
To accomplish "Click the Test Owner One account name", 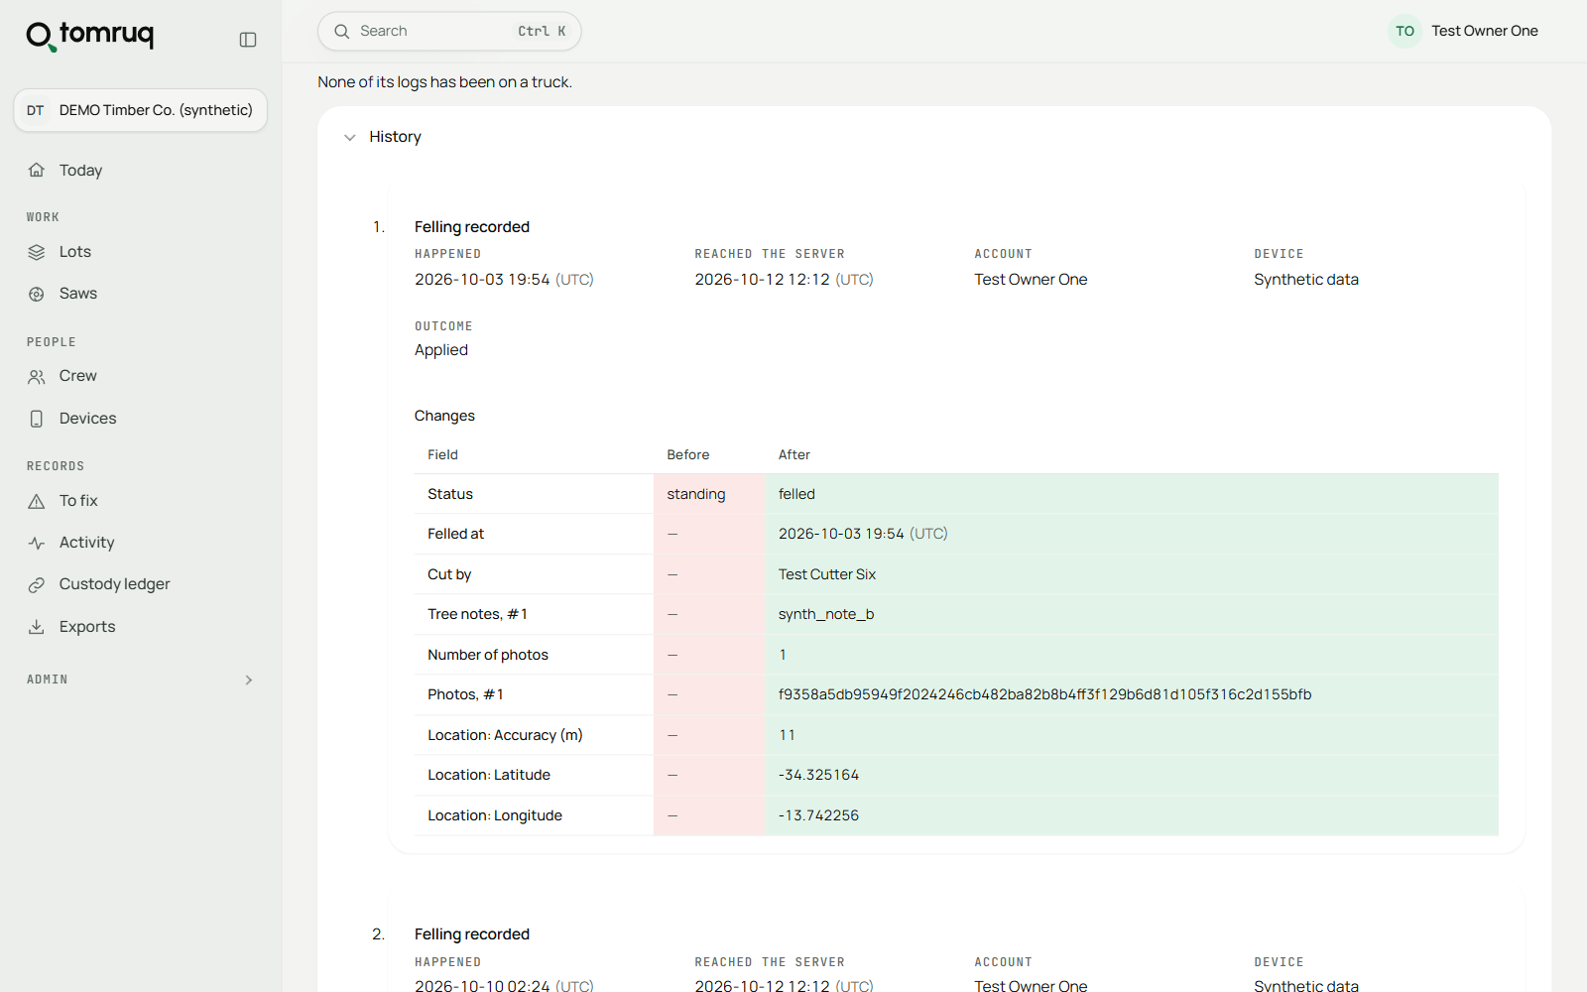I will (1484, 31).
